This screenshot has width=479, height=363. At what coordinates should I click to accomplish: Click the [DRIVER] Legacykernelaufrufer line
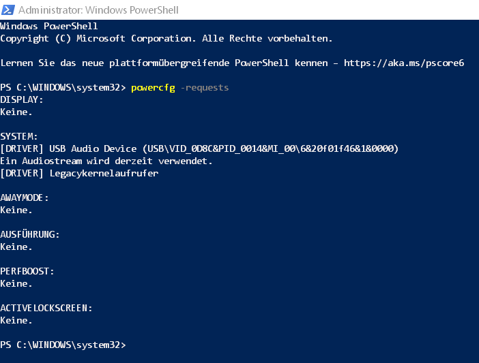pos(79,174)
